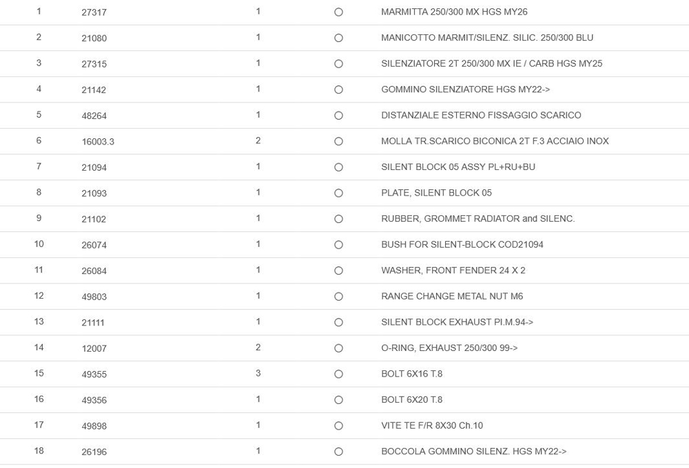
Task: Select the circle beside DISTANZIALE ESTERNO FISSAGGIO SCARICO
Action: coord(338,116)
